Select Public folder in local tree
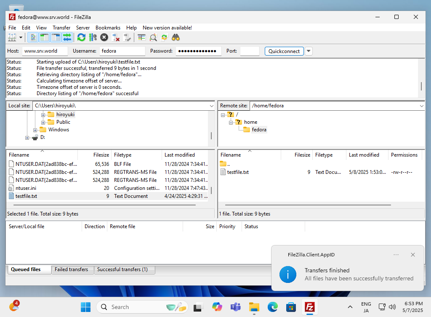Image resolution: width=431 pixels, height=317 pixels. pos(63,122)
